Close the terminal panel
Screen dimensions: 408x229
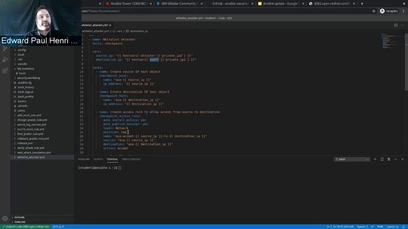tap(402, 159)
